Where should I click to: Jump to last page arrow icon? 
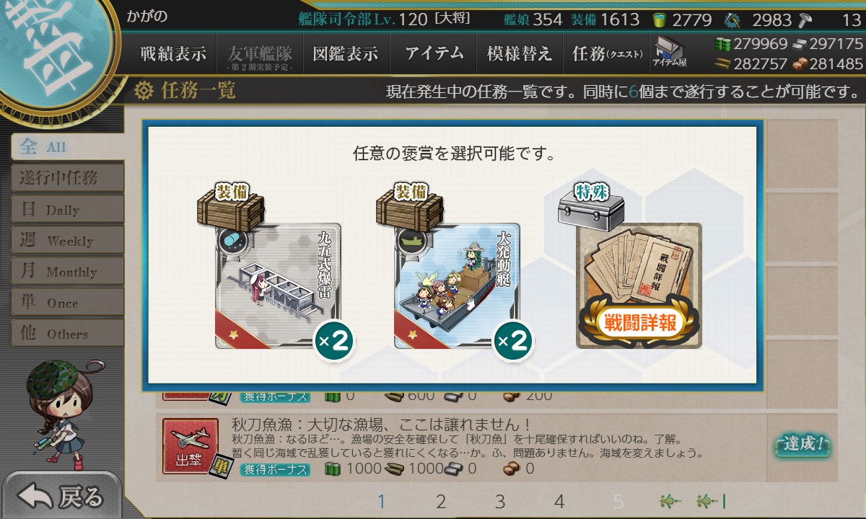[711, 502]
